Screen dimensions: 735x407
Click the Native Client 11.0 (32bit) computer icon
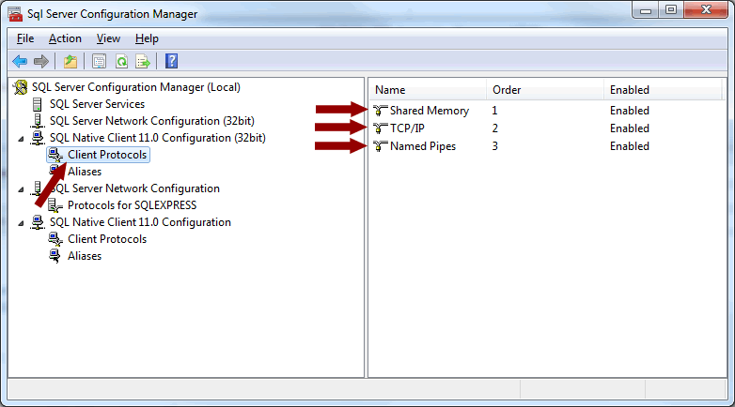pyautogui.click(x=37, y=138)
